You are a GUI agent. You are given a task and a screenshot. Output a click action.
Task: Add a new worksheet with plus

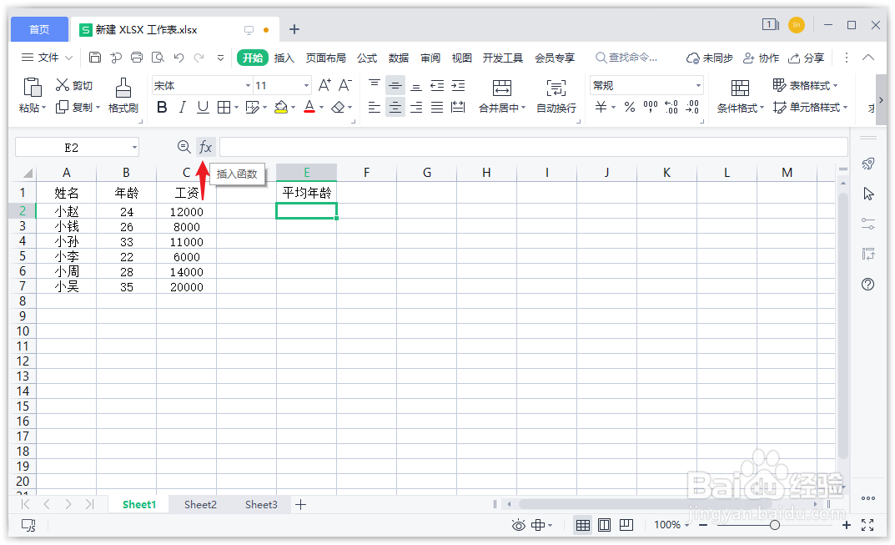tap(301, 504)
